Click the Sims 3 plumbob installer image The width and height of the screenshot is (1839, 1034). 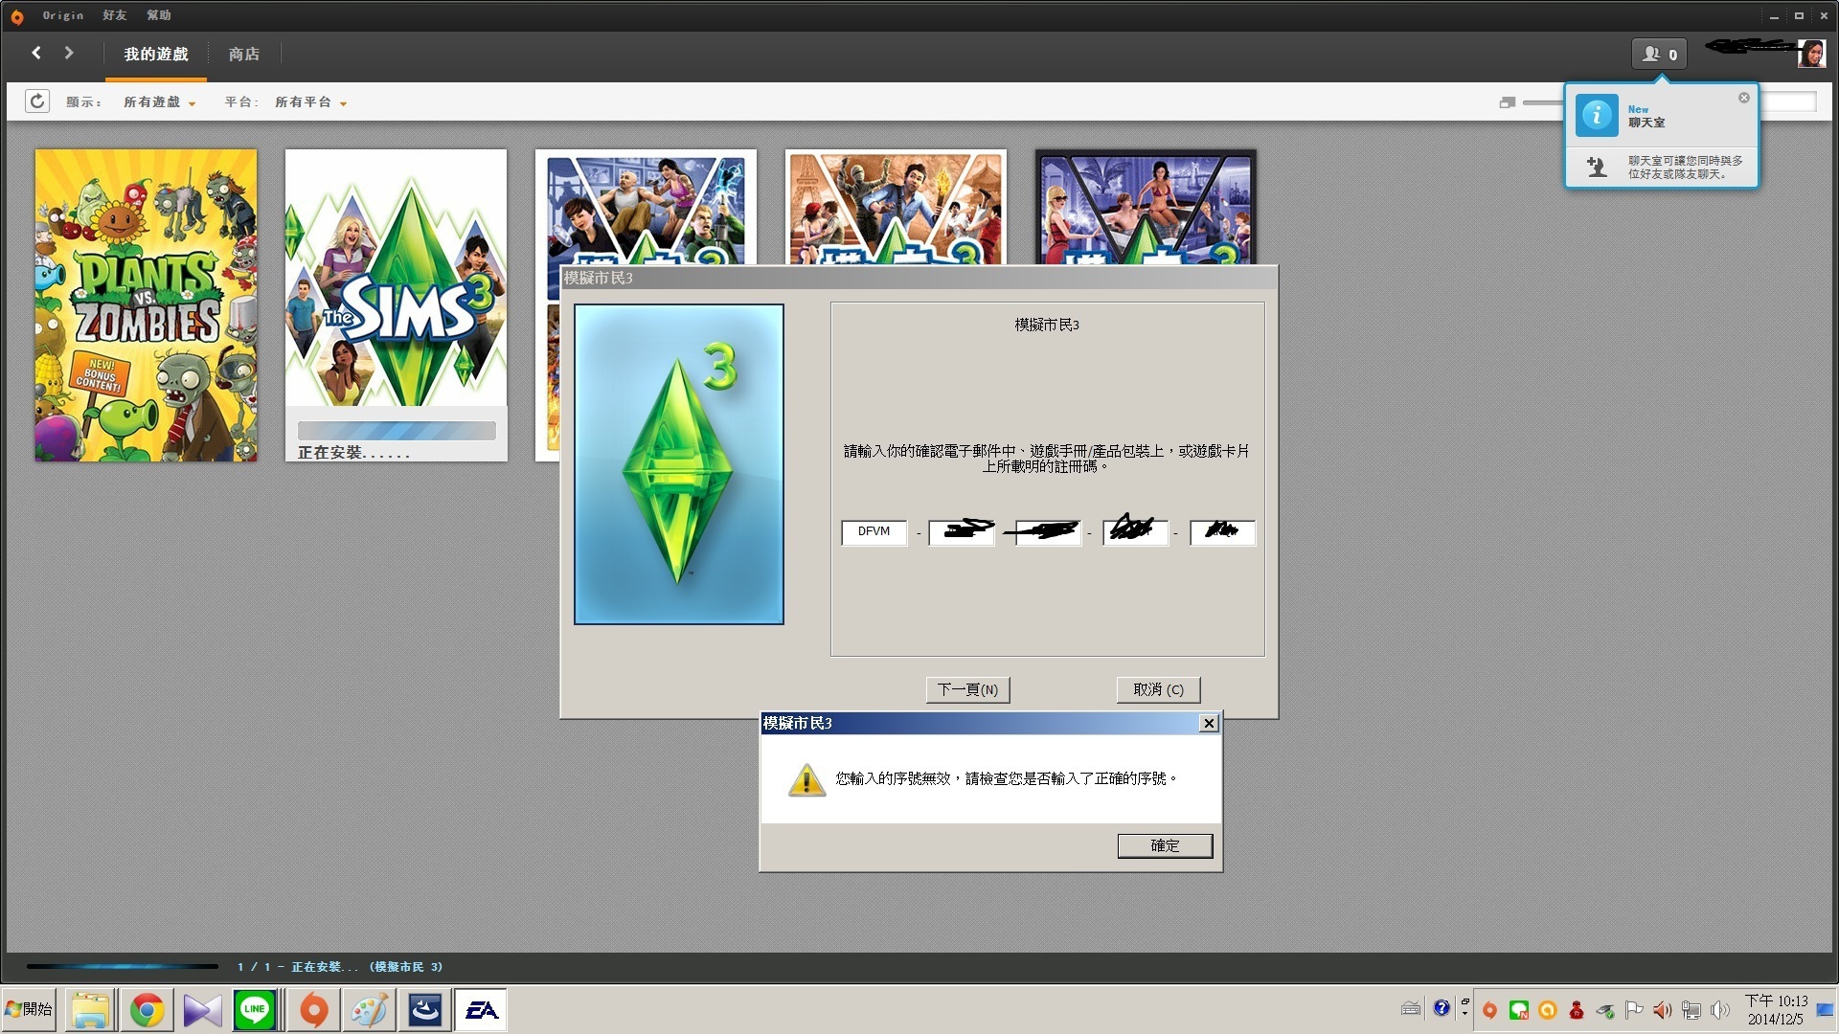click(679, 464)
